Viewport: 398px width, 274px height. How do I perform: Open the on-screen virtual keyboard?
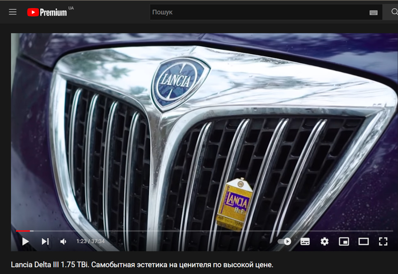coord(374,12)
